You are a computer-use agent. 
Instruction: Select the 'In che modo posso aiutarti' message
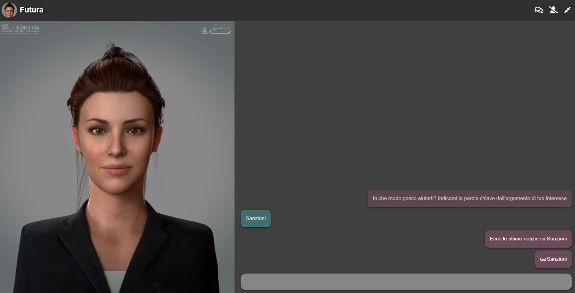(469, 198)
